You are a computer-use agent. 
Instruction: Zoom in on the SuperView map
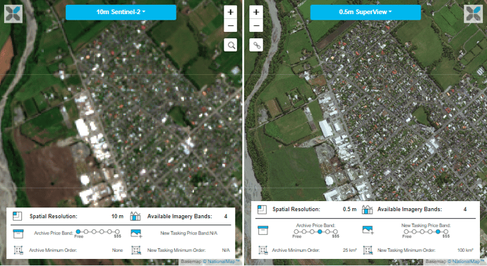(256, 12)
